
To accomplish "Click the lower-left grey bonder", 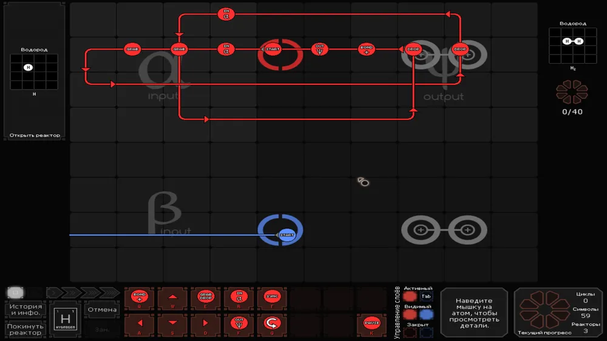I will [421, 230].
